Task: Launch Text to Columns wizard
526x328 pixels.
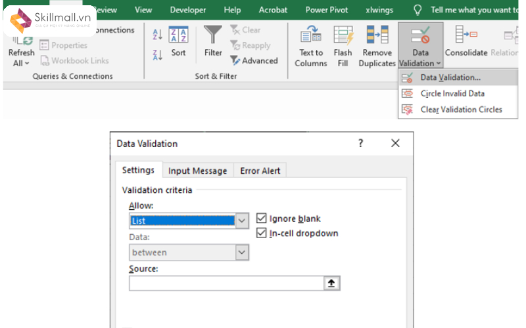Action: [311, 46]
